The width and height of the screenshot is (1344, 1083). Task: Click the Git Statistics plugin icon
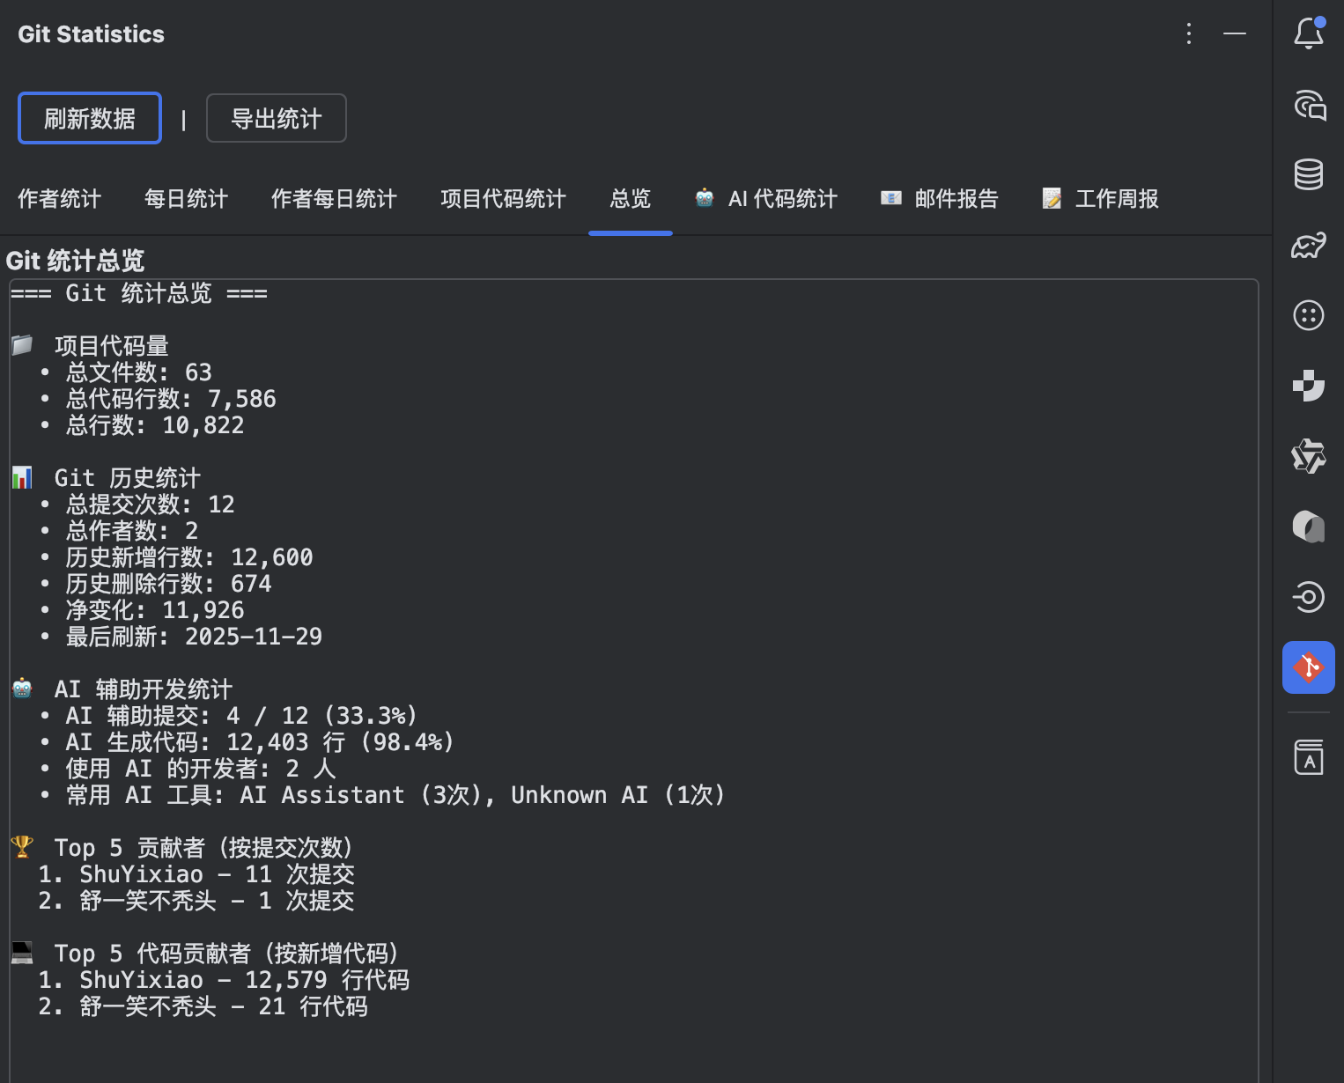pyautogui.click(x=1309, y=667)
